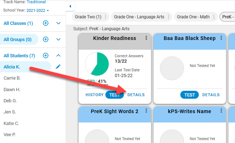Add a new class with plus icon
The image size is (235, 143).
tap(46, 23)
